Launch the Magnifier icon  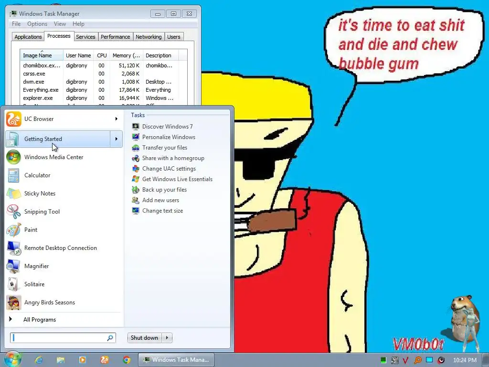(x=13, y=266)
